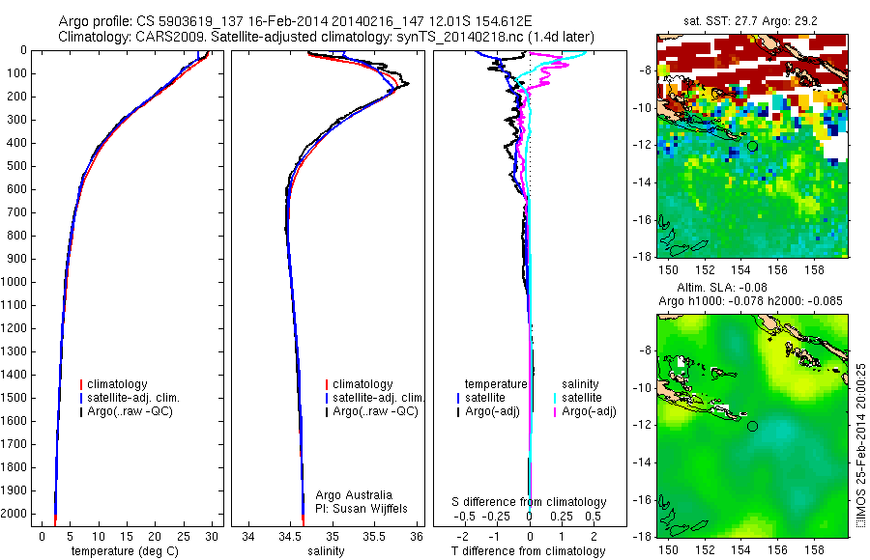
Task: Click the 'temperature (deg C)' axis label
Action: [x=125, y=551]
